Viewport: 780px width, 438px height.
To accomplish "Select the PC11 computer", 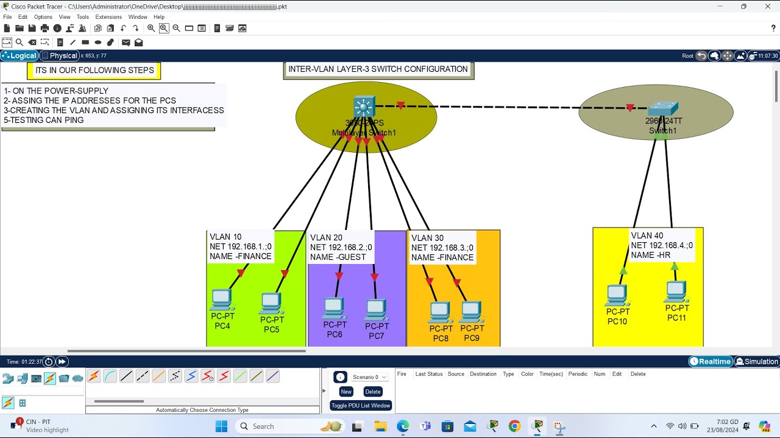I will point(676,292).
